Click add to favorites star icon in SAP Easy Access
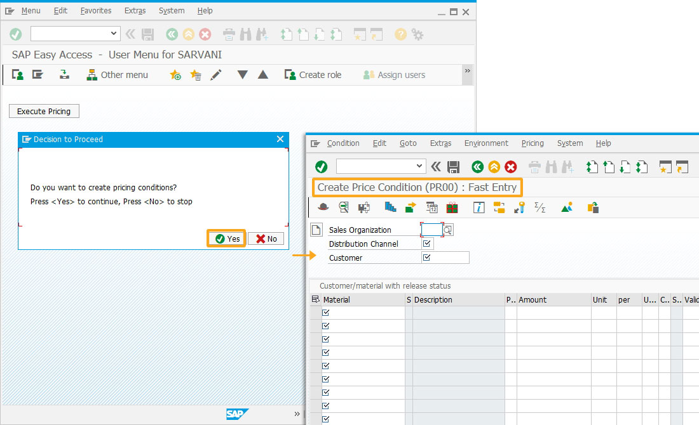This screenshot has width=699, height=425. 175,75
